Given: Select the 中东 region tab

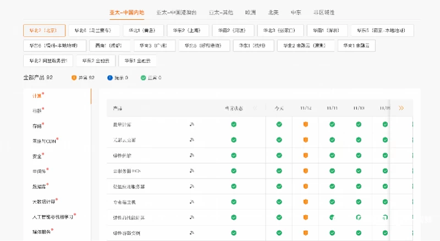Looking at the screenshot, I should [x=296, y=12].
